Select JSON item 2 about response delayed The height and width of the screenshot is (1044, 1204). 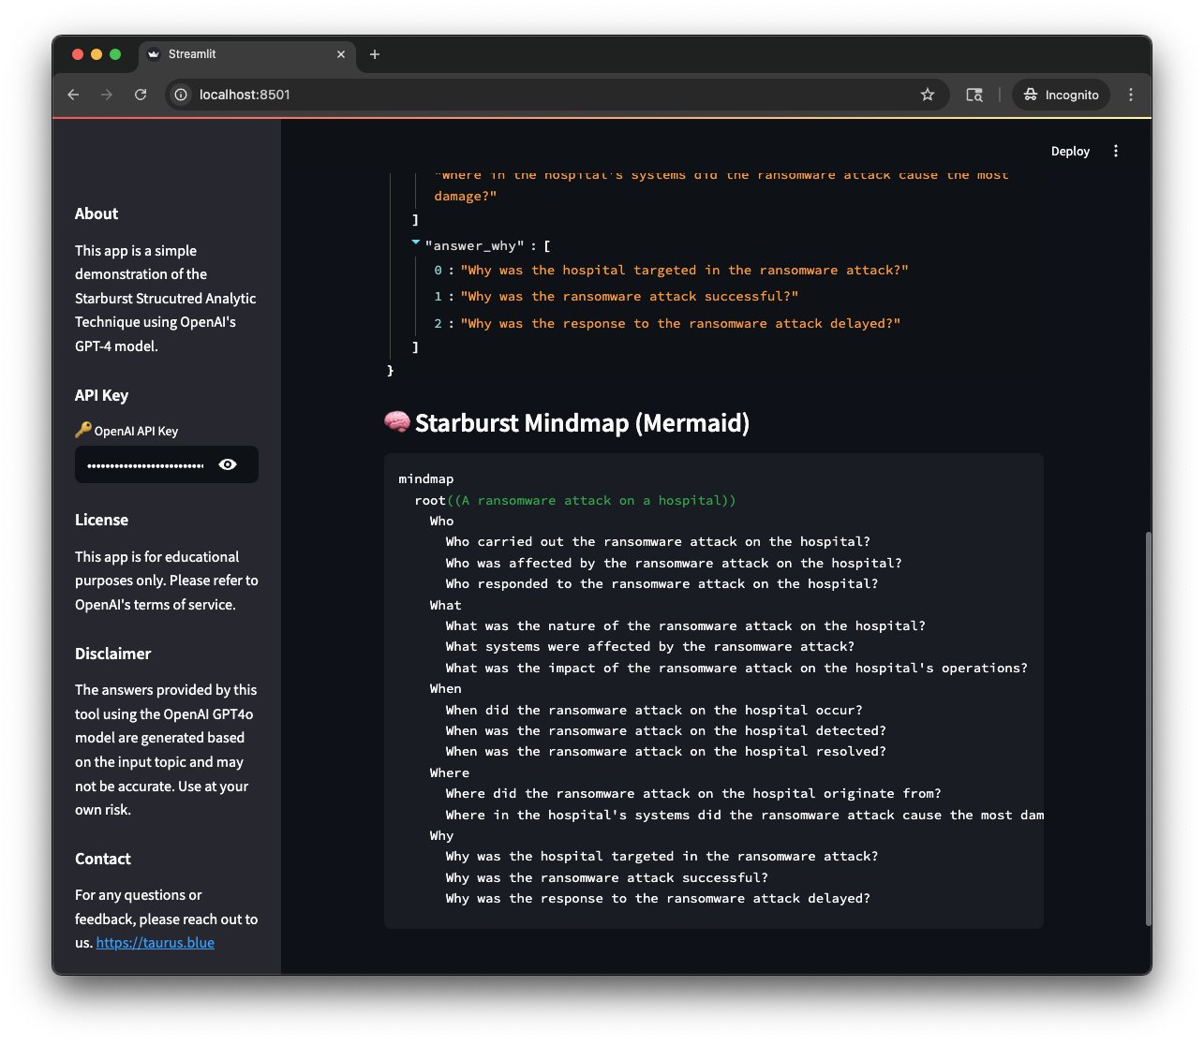coord(667,323)
